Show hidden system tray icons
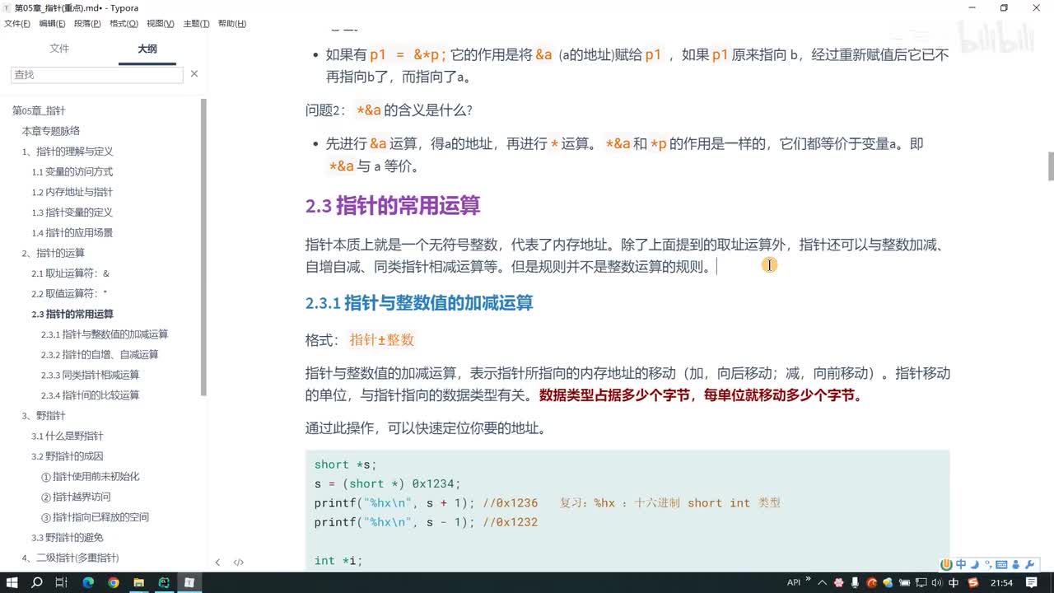Screen dimensions: 1054x593 pos(822,582)
